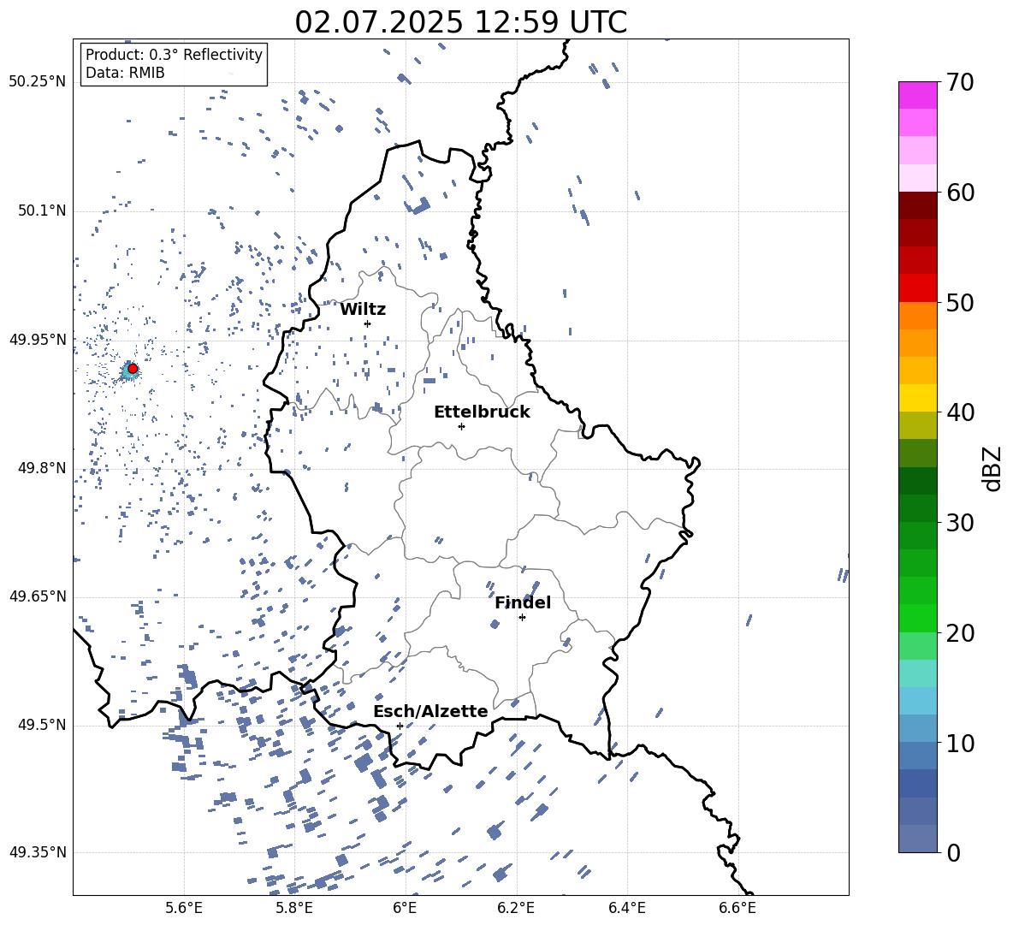Click the colorbar tick label 70
1013x925 pixels.
(x=960, y=83)
